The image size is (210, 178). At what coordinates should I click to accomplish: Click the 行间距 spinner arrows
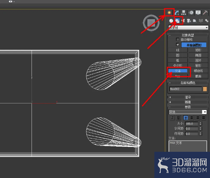200,134
